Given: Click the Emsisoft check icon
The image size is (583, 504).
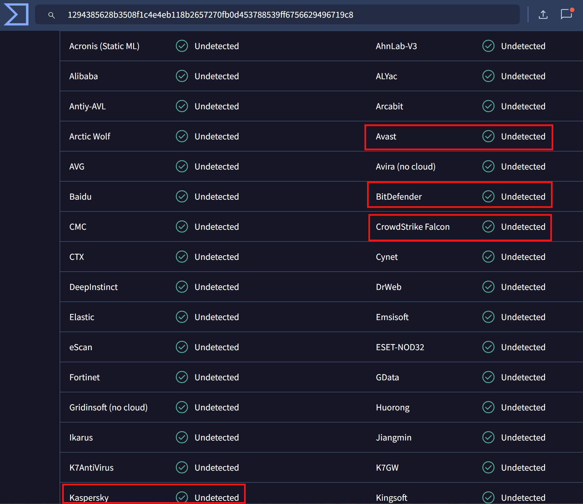Looking at the screenshot, I should (488, 317).
